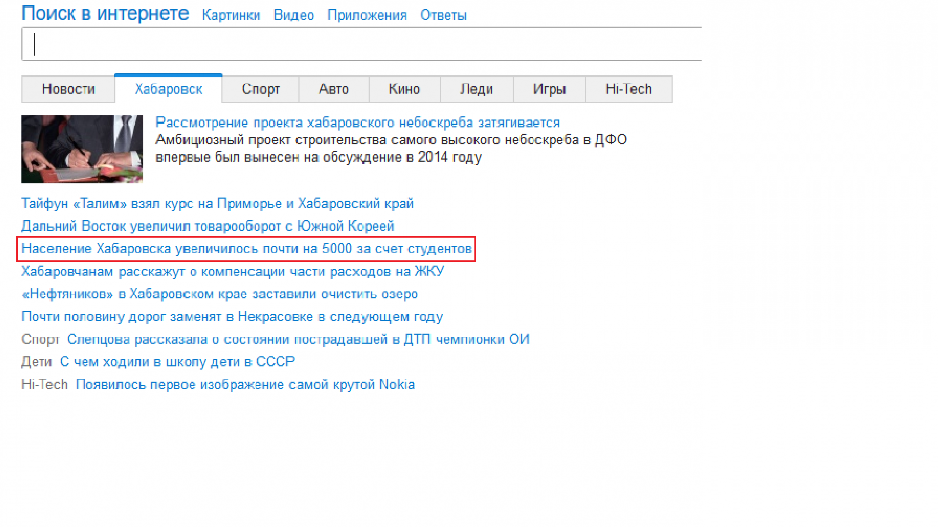The height and width of the screenshot is (527, 938).
Task: Switch to the Hi-Tech tab
Action: [x=628, y=89]
